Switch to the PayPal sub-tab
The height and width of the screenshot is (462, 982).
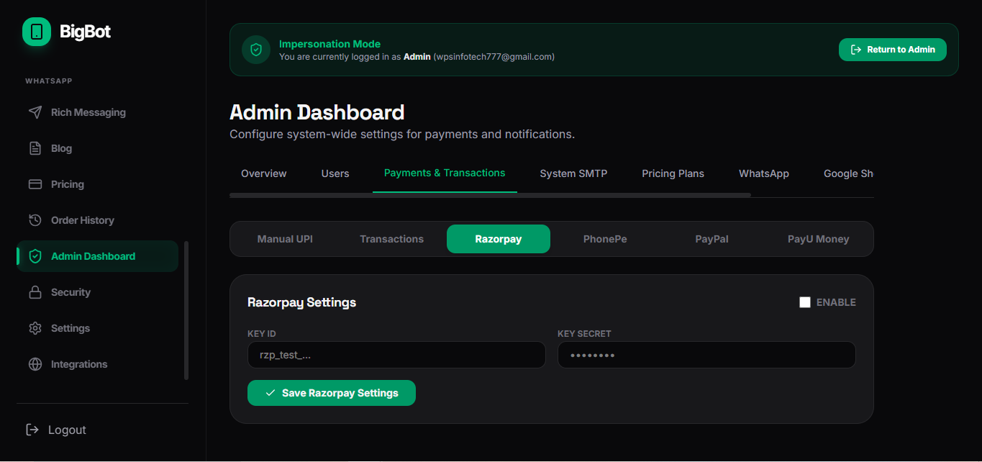[x=712, y=239]
